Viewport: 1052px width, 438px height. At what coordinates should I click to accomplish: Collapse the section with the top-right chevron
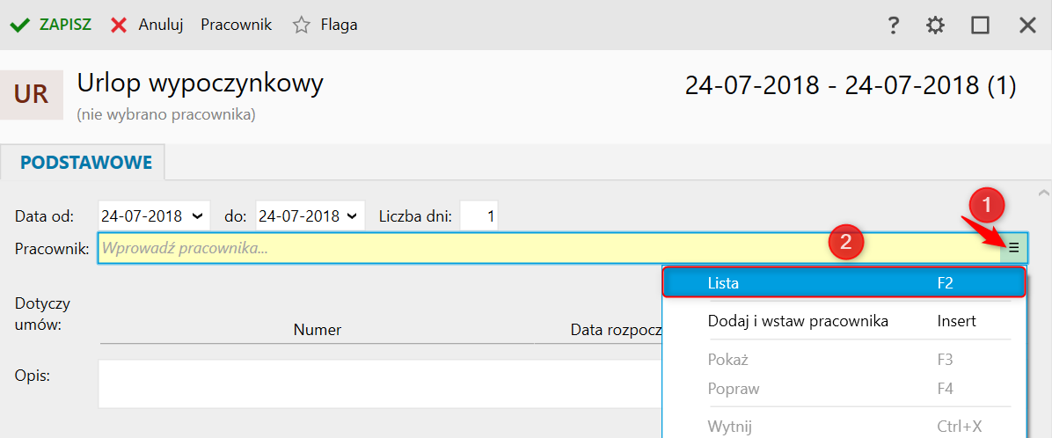tap(1043, 193)
